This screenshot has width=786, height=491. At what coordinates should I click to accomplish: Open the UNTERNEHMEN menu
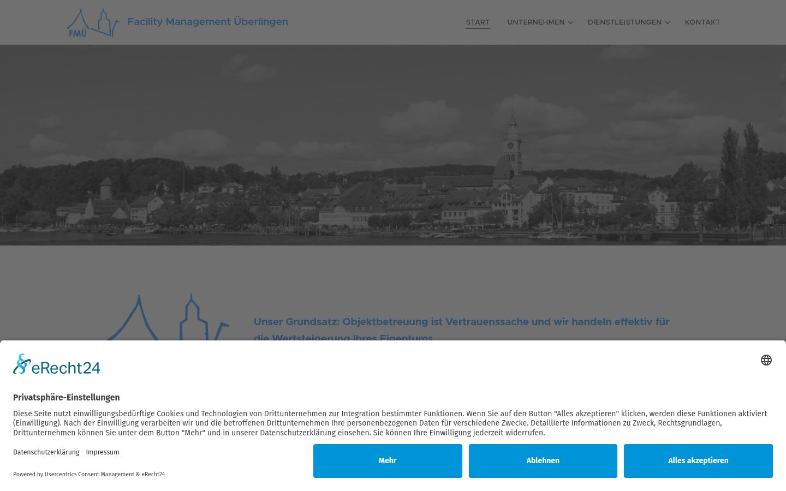(536, 22)
